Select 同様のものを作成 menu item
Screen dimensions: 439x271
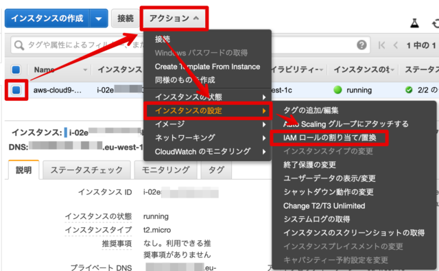point(185,80)
